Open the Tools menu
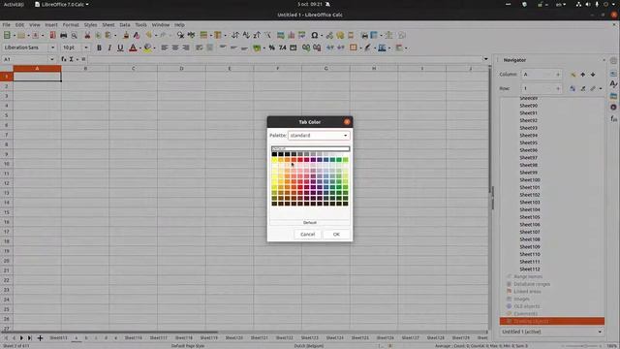Viewport: 620px width, 349px height. (140, 25)
